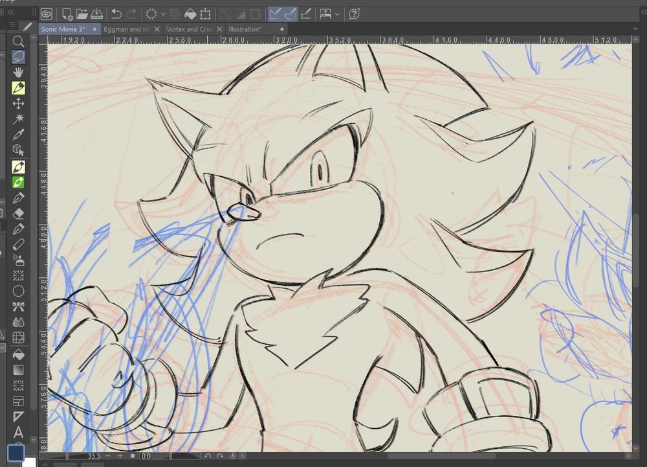Viewport: 647px width, 467px height.
Task: Click the zoom value 33.3 field
Action: 94,456
